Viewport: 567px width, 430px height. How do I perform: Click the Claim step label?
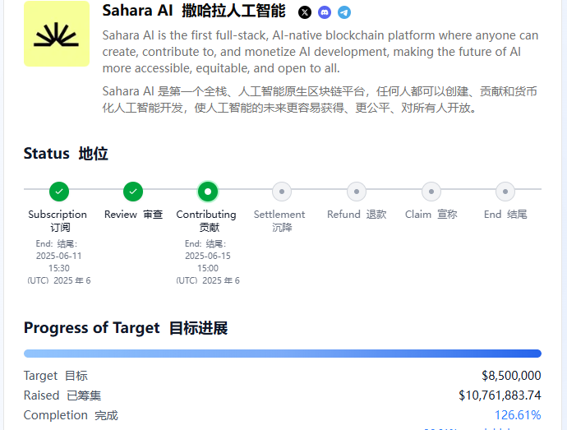431,215
